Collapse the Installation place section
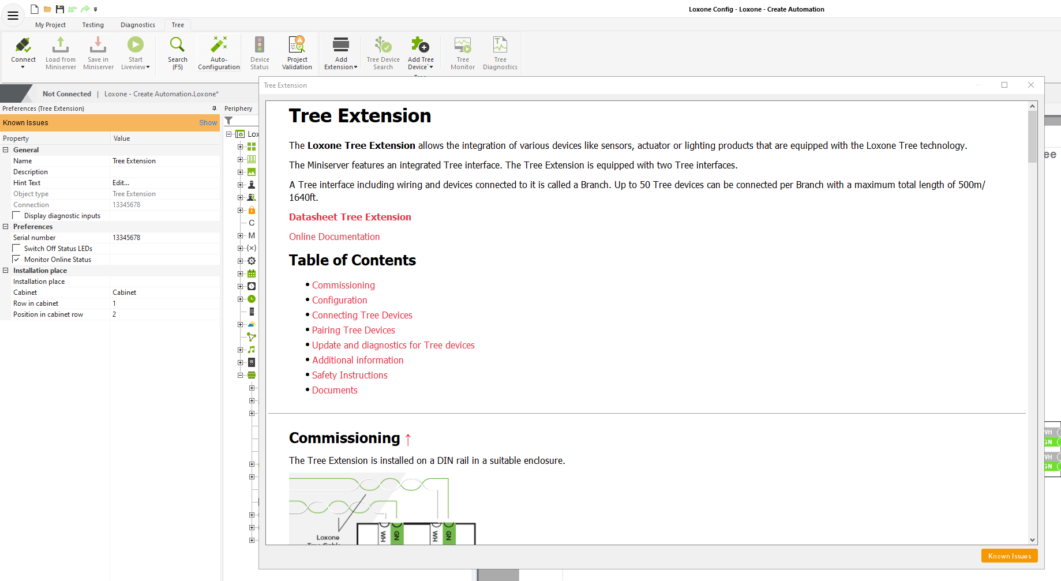1061x581 pixels. point(6,271)
